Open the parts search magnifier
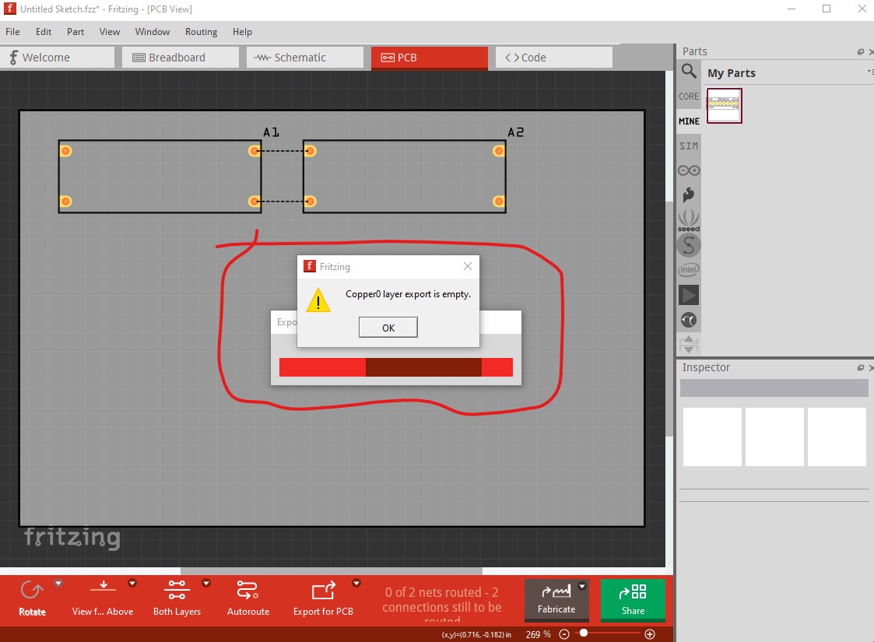874x642 pixels. 689,71
